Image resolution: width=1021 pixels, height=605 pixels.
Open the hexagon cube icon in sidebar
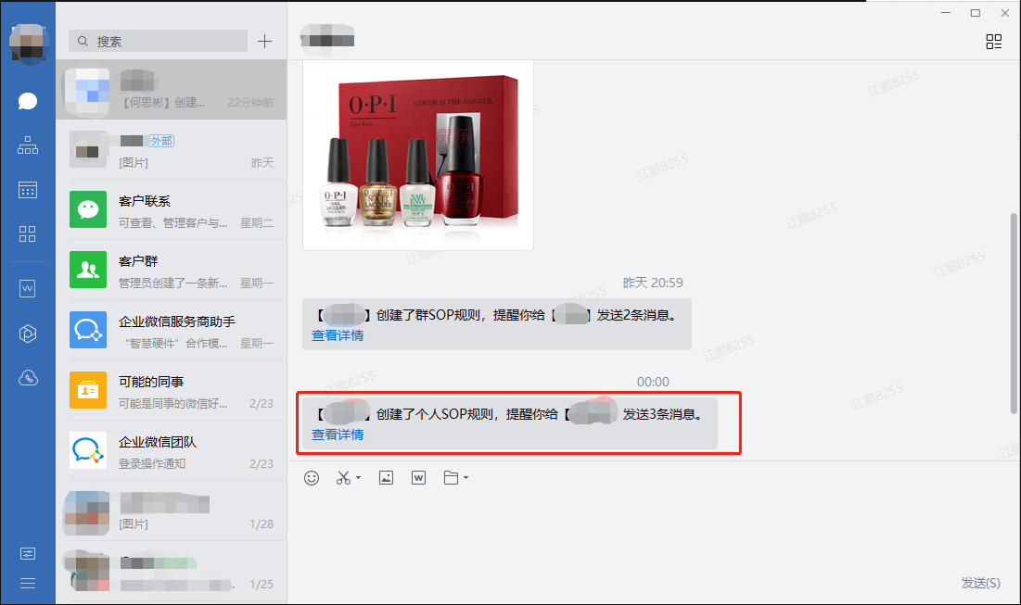(x=27, y=334)
